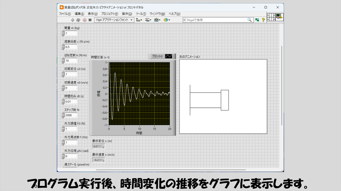Screen dimensions: 341x191
Task: Open the Align Objects tool
Action: click(x=139, y=20)
